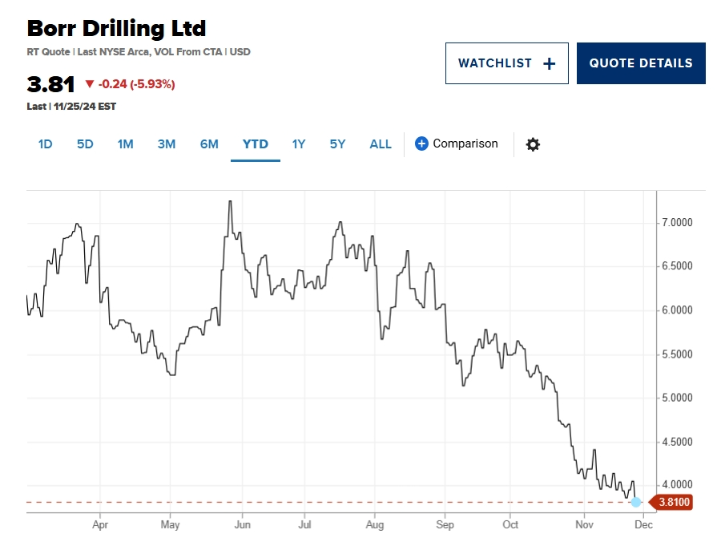The height and width of the screenshot is (550, 721).
Task: Click the Jun marker on time axis
Action: [x=243, y=525]
